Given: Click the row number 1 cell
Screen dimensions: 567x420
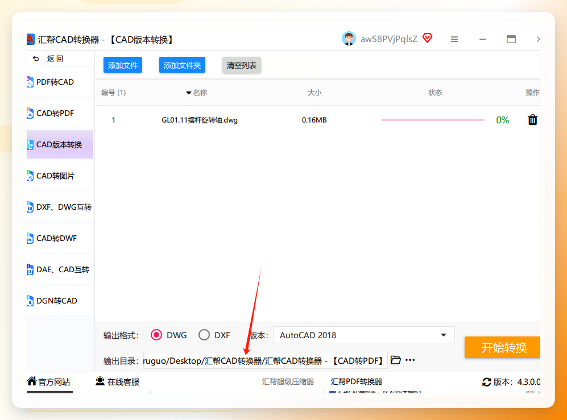Looking at the screenshot, I should click(x=114, y=120).
